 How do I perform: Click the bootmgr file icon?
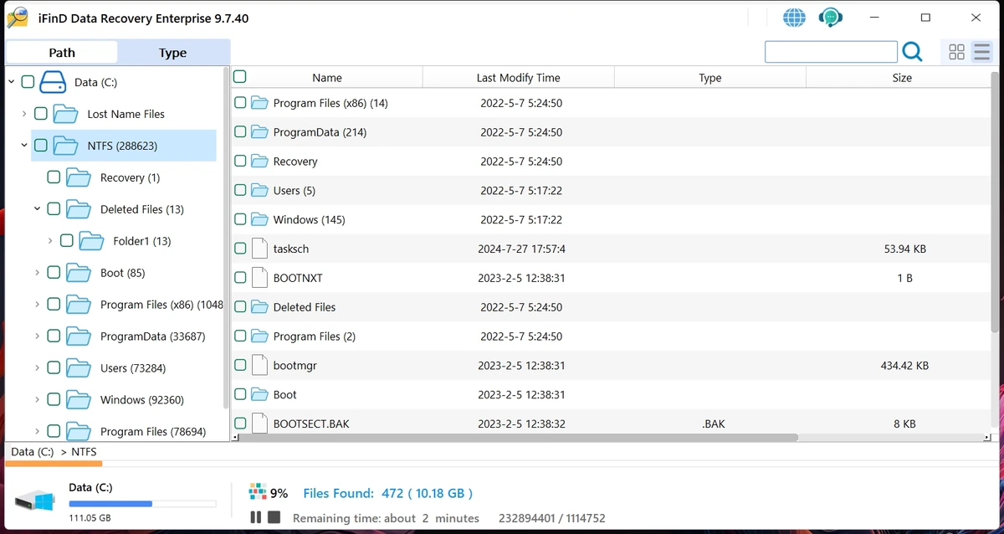click(x=259, y=366)
